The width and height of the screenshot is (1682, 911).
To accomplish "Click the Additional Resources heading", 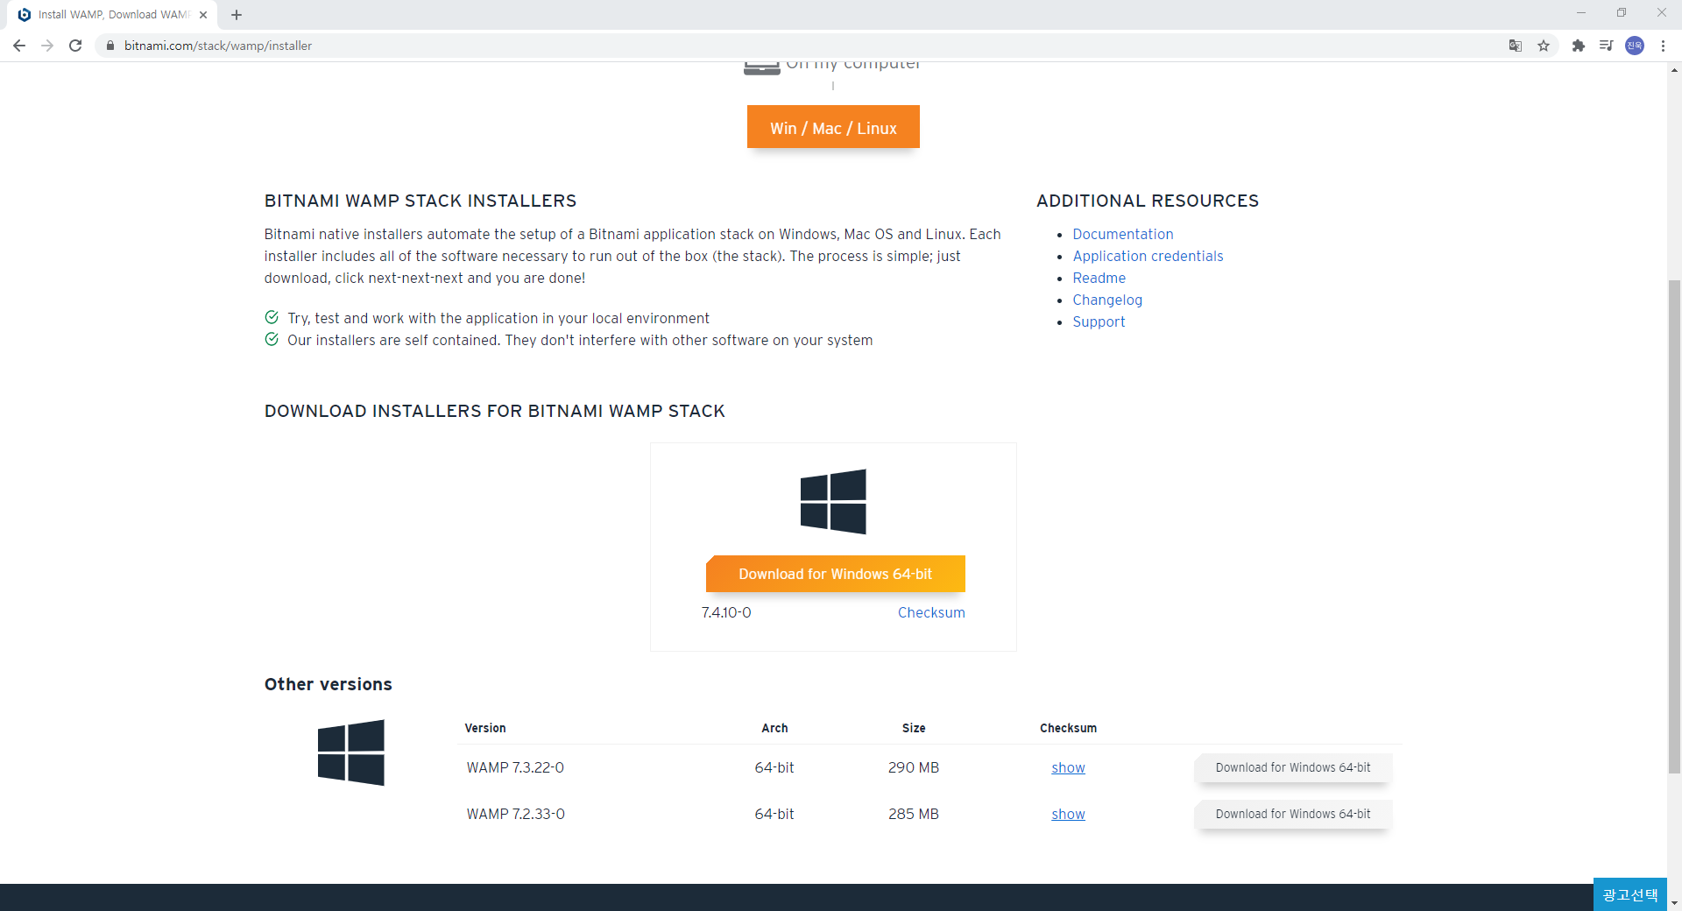I will pyautogui.click(x=1148, y=201).
